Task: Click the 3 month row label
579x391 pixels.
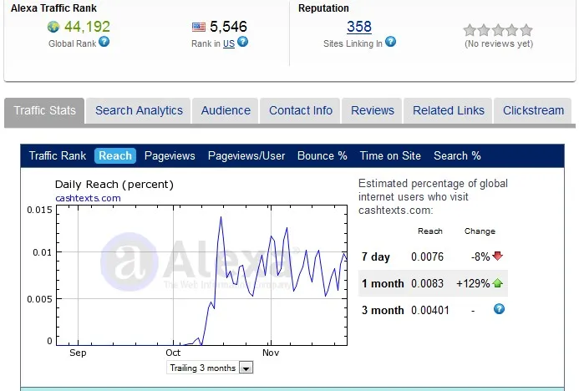Action: [383, 310]
